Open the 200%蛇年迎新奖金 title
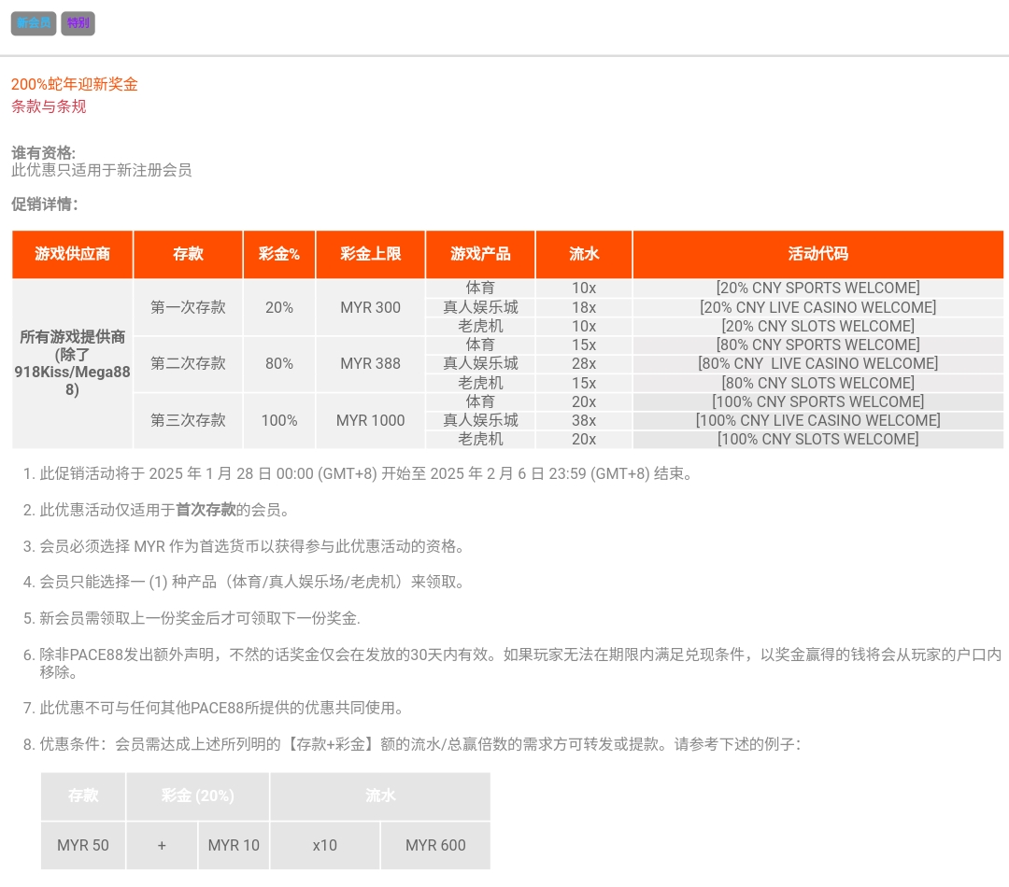1009x887 pixels. (75, 84)
